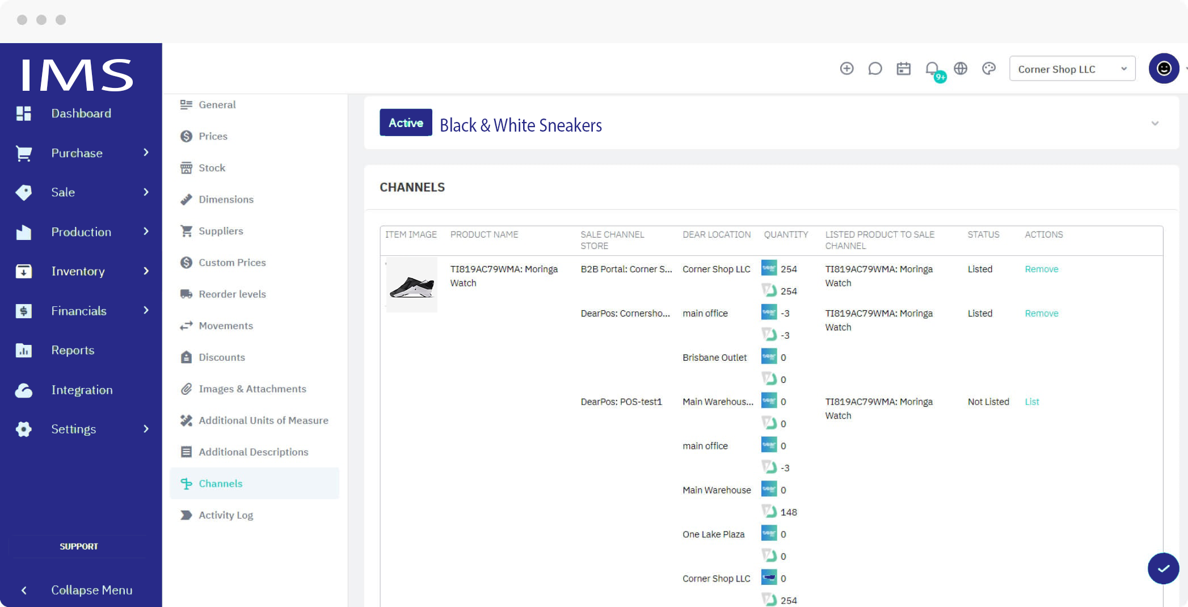
Task: Expand the Production menu arrow
Action: [x=146, y=231]
